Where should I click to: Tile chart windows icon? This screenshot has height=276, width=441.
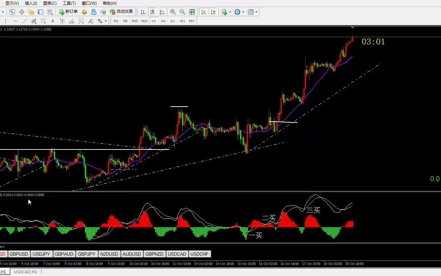pyautogui.click(x=192, y=12)
